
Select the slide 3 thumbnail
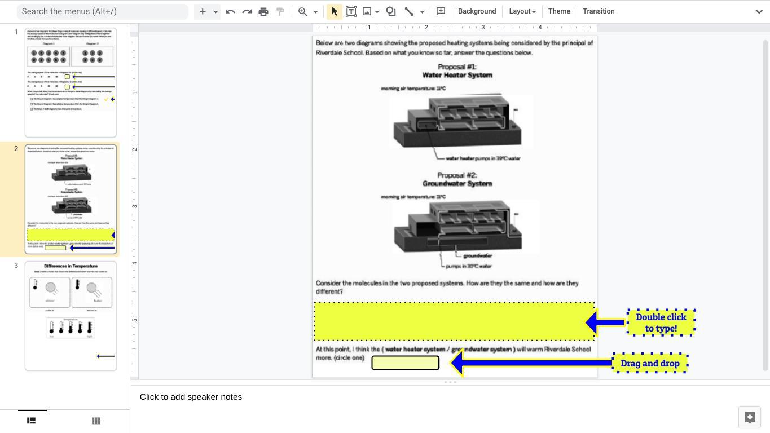[x=71, y=315]
